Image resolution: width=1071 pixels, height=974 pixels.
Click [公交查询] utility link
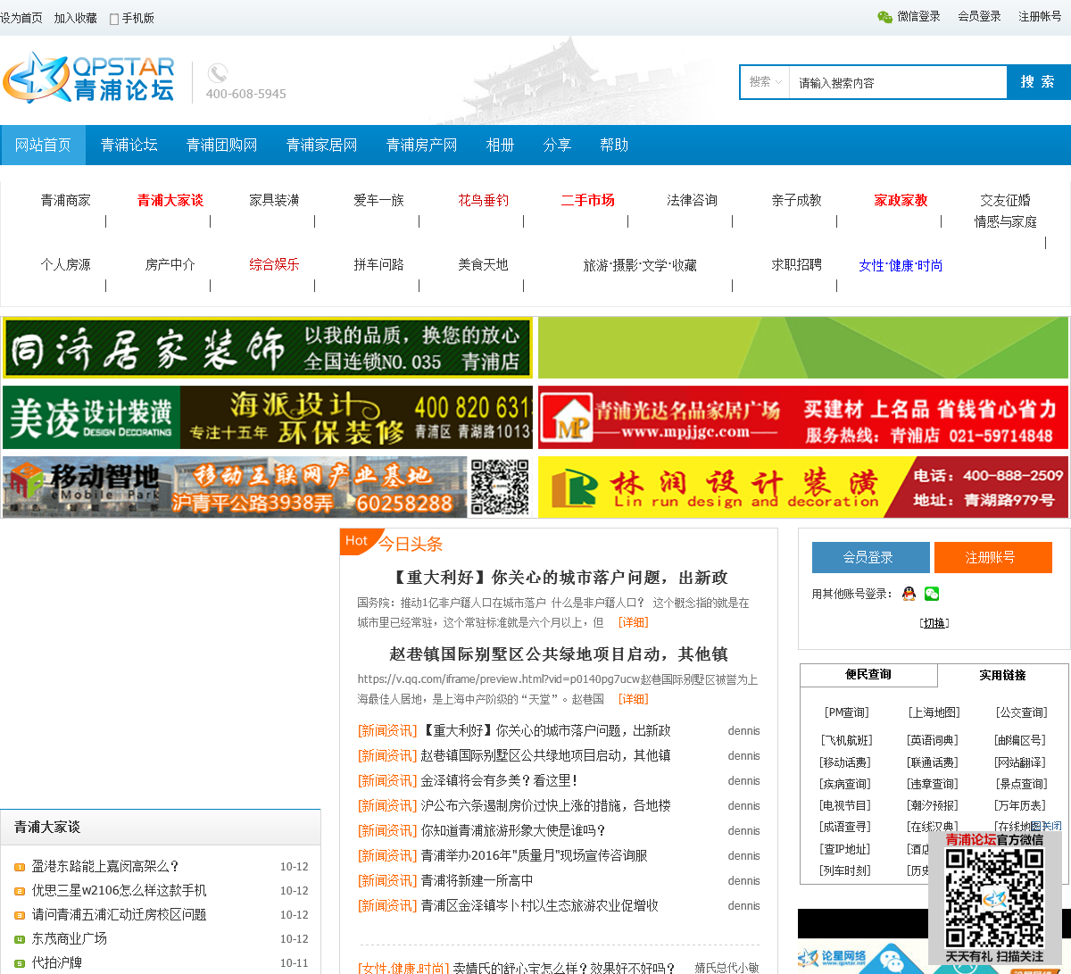pos(1022,712)
